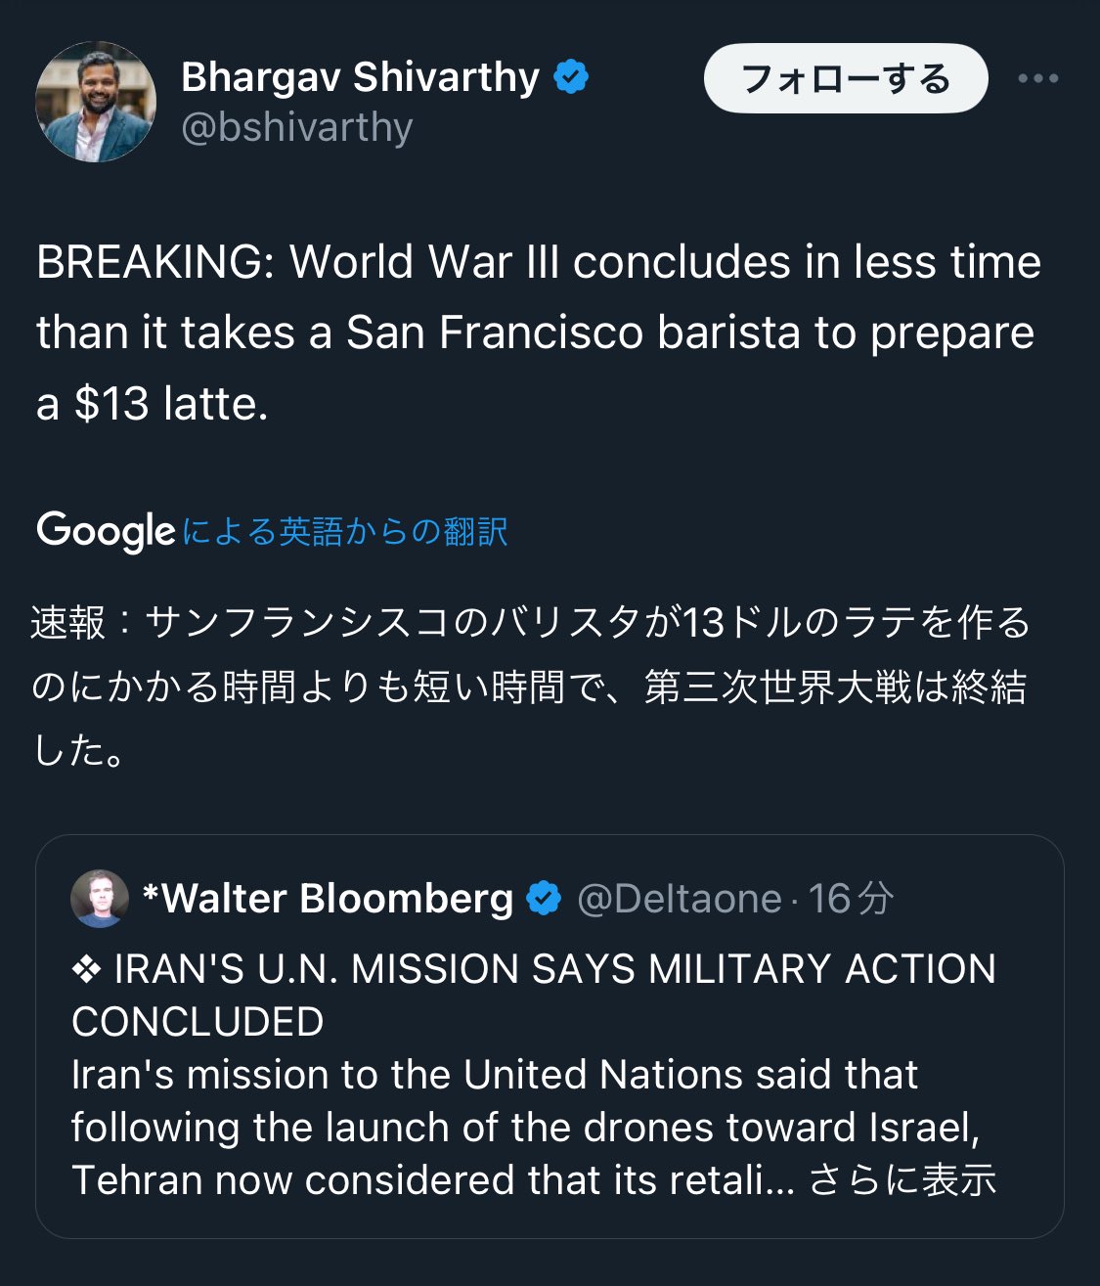This screenshot has width=1100, height=1286.
Task: Click the *Walter Bloomberg display name
Action: coord(328,899)
